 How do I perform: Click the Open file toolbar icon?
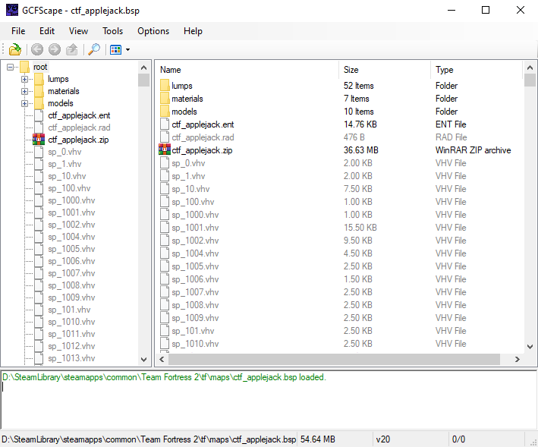coord(14,50)
